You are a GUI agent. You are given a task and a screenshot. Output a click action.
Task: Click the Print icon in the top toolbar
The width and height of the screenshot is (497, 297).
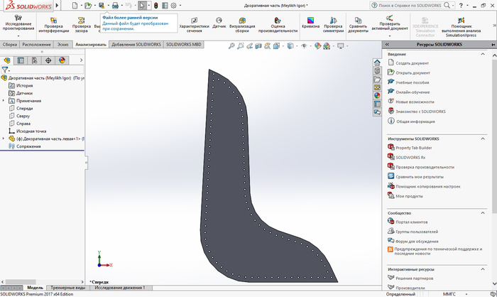(x=115, y=6)
